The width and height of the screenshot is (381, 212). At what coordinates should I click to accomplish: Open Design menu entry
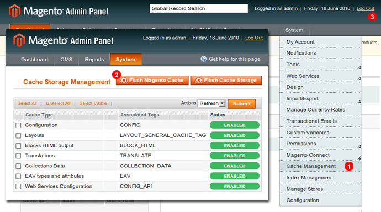320,87
